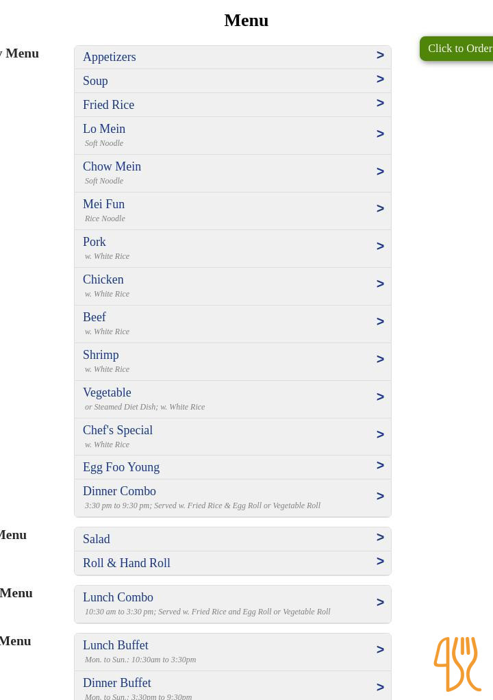
Task: Expand the Appetizers chevron arrow
Action: [380, 55]
